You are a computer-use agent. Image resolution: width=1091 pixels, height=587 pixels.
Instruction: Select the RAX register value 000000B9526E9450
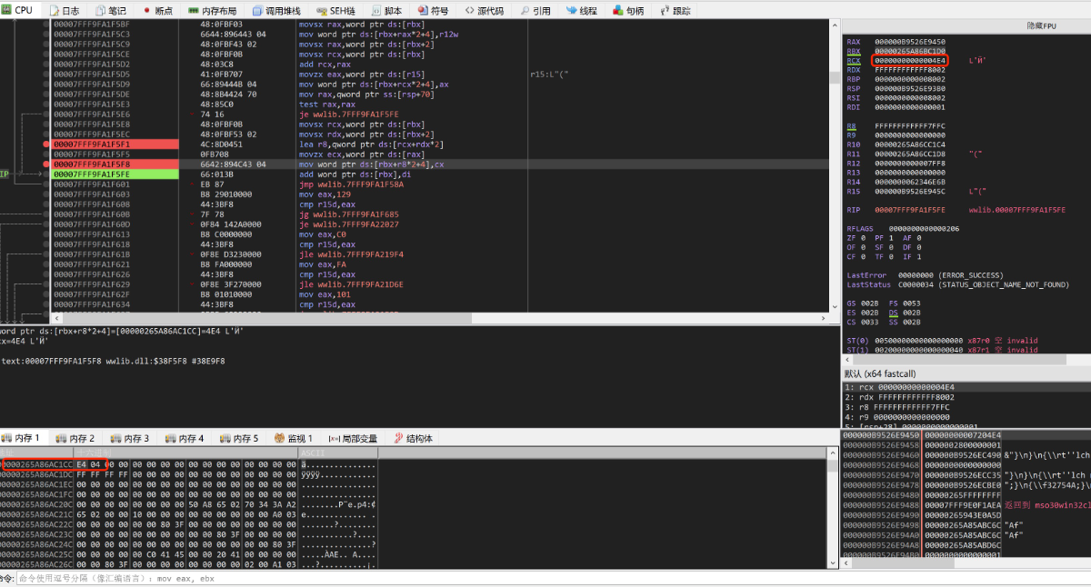(909, 42)
